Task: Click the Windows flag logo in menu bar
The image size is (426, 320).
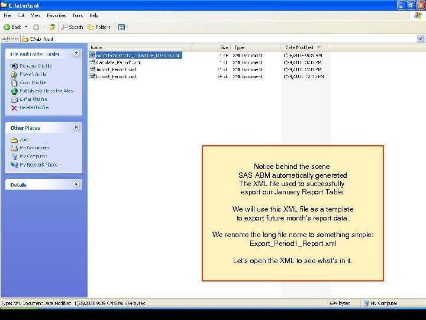Action: tap(418, 15)
